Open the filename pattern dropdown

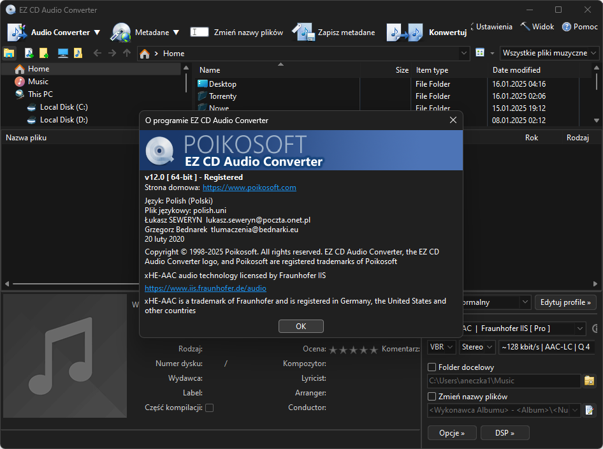tap(575, 410)
